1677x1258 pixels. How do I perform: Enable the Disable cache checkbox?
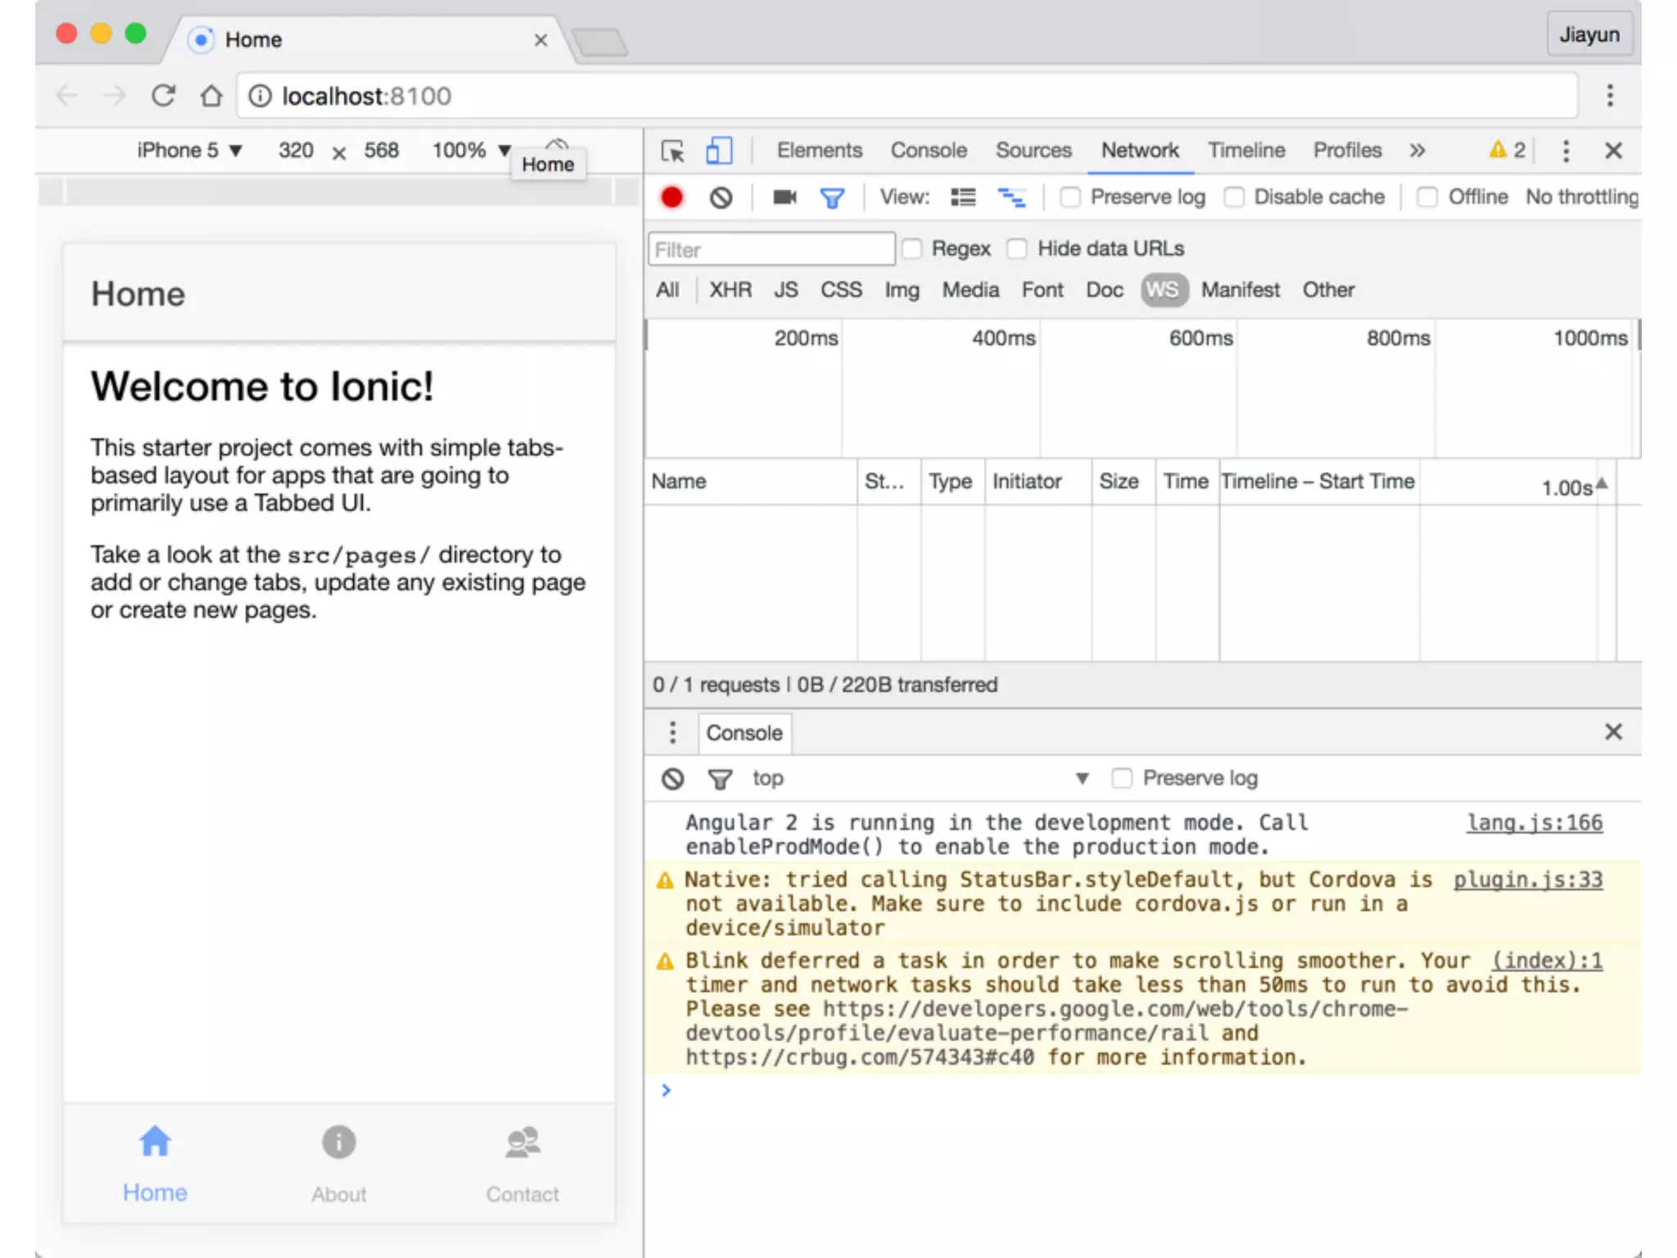coord(1235,197)
